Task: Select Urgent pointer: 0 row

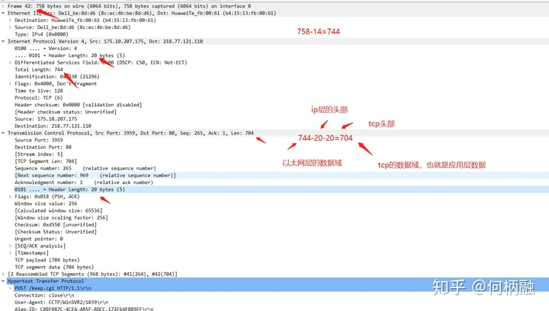Action: click(39, 239)
